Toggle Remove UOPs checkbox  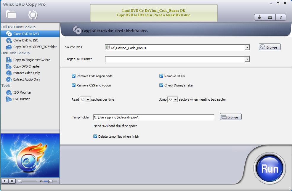[161, 76]
